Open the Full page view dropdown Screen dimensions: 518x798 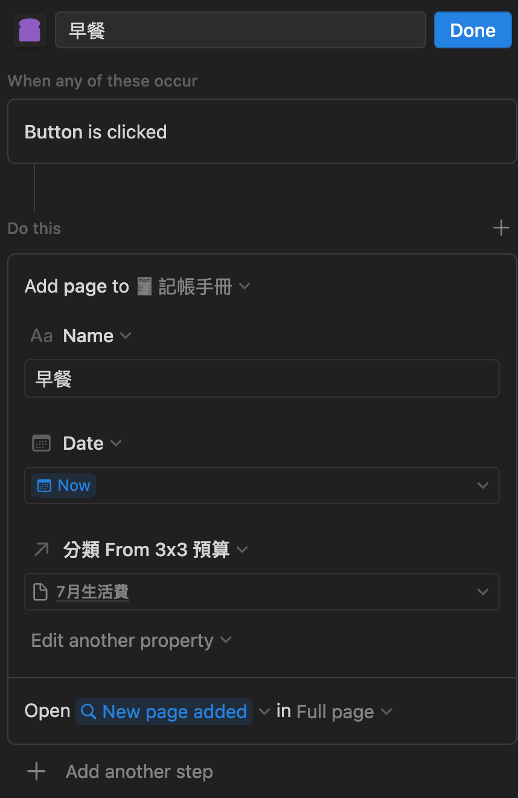(344, 712)
